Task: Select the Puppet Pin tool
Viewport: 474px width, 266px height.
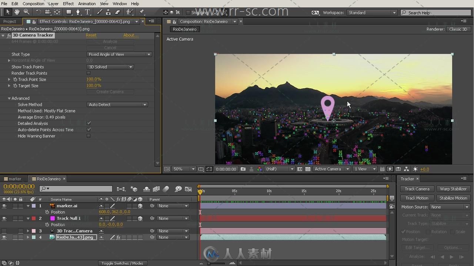Action: [x=141, y=12]
